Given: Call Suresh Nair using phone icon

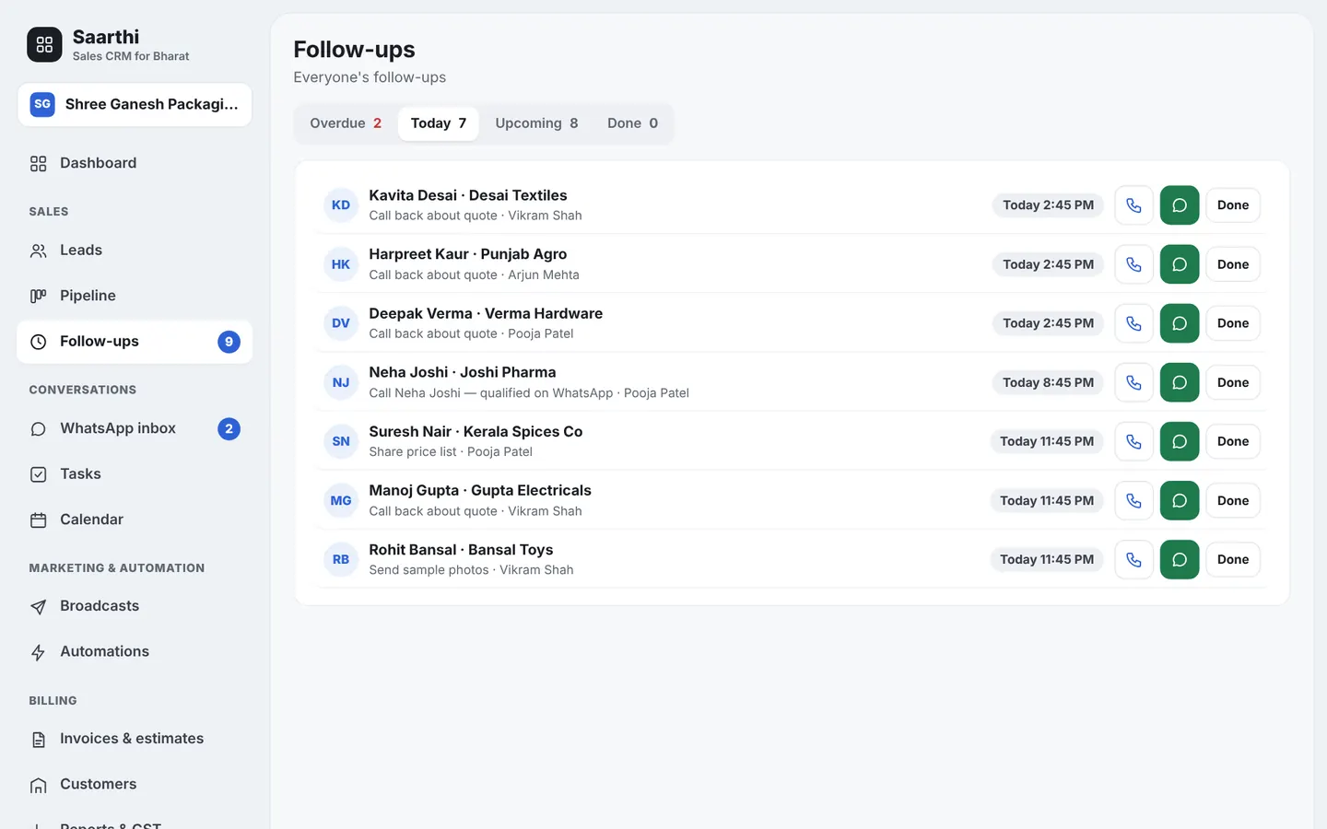Looking at the screenshot, I should click(x=1133, y=441).
